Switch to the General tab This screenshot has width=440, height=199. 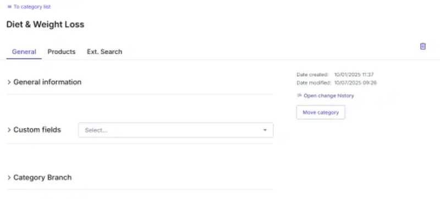coord(24,52)
